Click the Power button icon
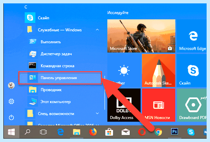The height and width of the screenshot is (142, 210). (x=12, y=118)
